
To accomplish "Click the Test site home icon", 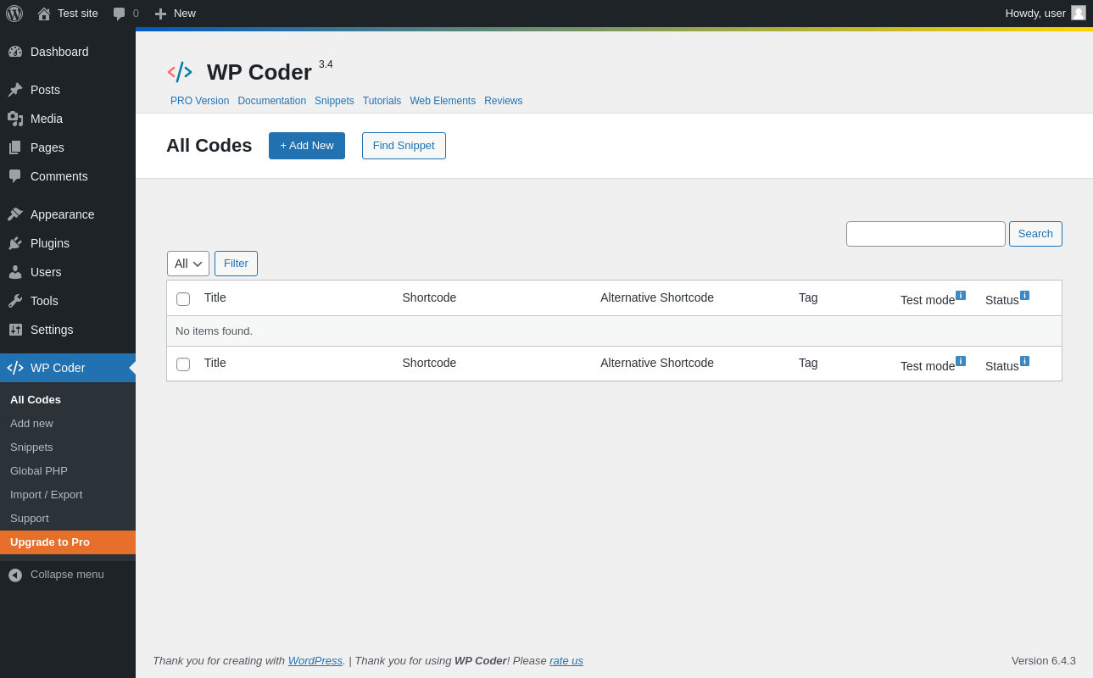I will point(44,14).
